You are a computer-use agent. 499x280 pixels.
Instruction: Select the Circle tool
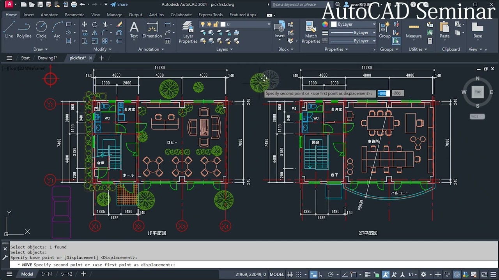coord(41,30)
